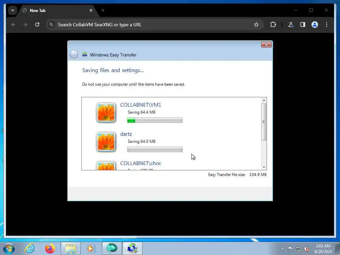The width and height of the screenshot is (340, 255).
Task: Open Windows Media Player from the taskbar
Action: (x=90, y=248)
